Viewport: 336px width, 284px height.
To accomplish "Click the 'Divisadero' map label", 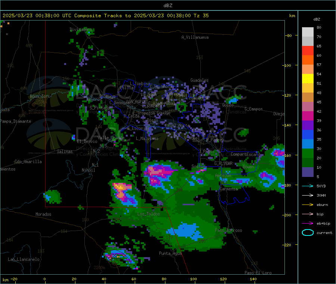I will [81, 29].
